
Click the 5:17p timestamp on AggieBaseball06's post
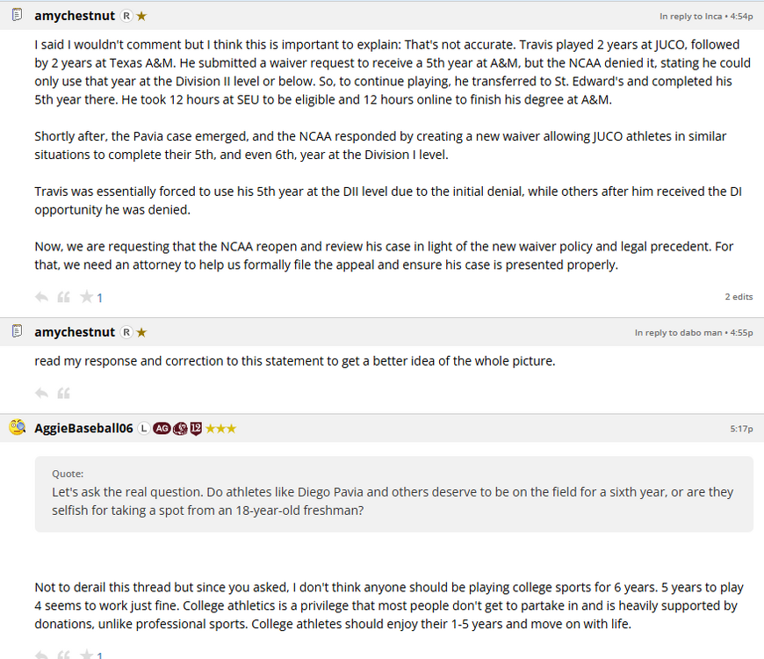(741, 429)
